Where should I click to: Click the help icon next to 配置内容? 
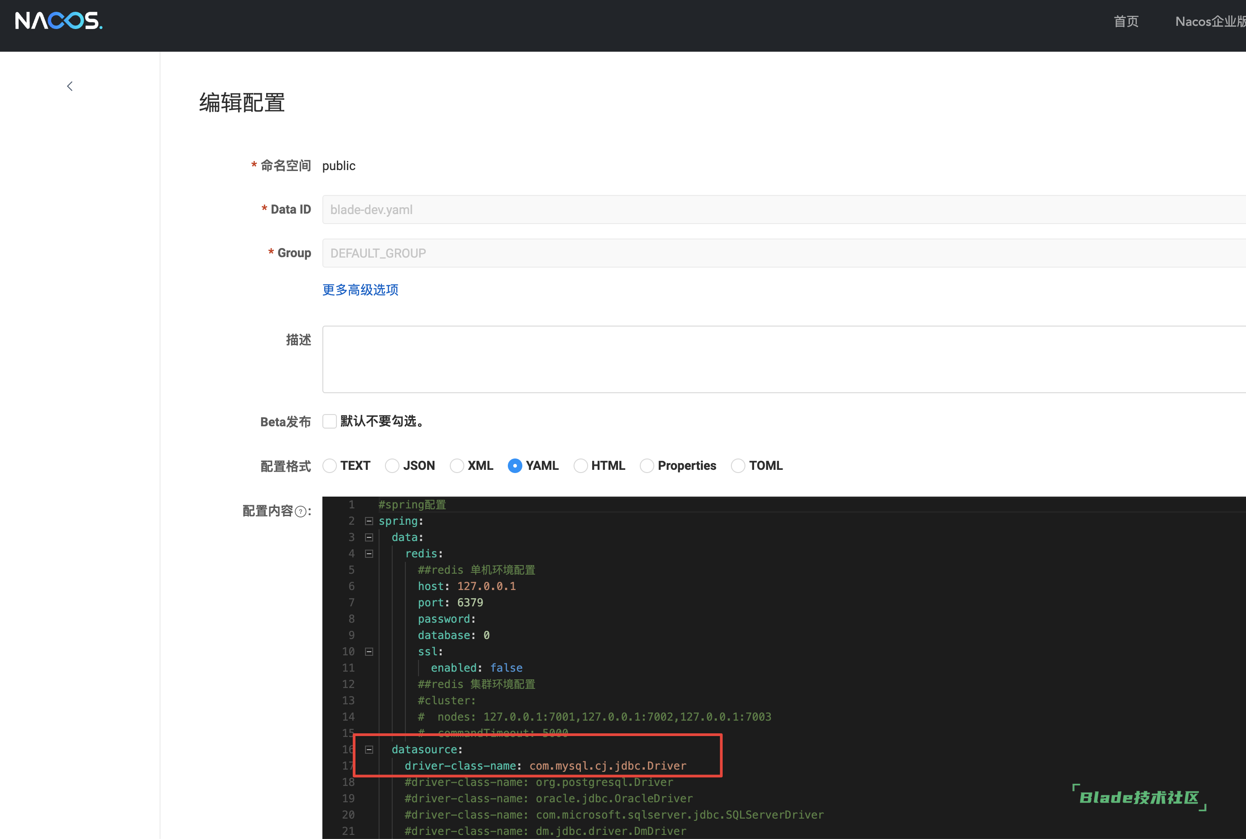pos(301,512)
